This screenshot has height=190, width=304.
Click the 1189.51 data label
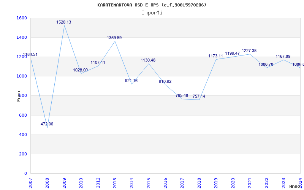(x=30, y=55)
